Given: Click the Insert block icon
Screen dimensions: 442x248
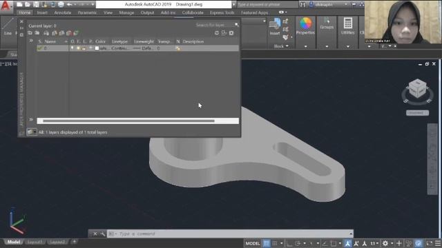Looking at the screenshot, I should 275,27.
